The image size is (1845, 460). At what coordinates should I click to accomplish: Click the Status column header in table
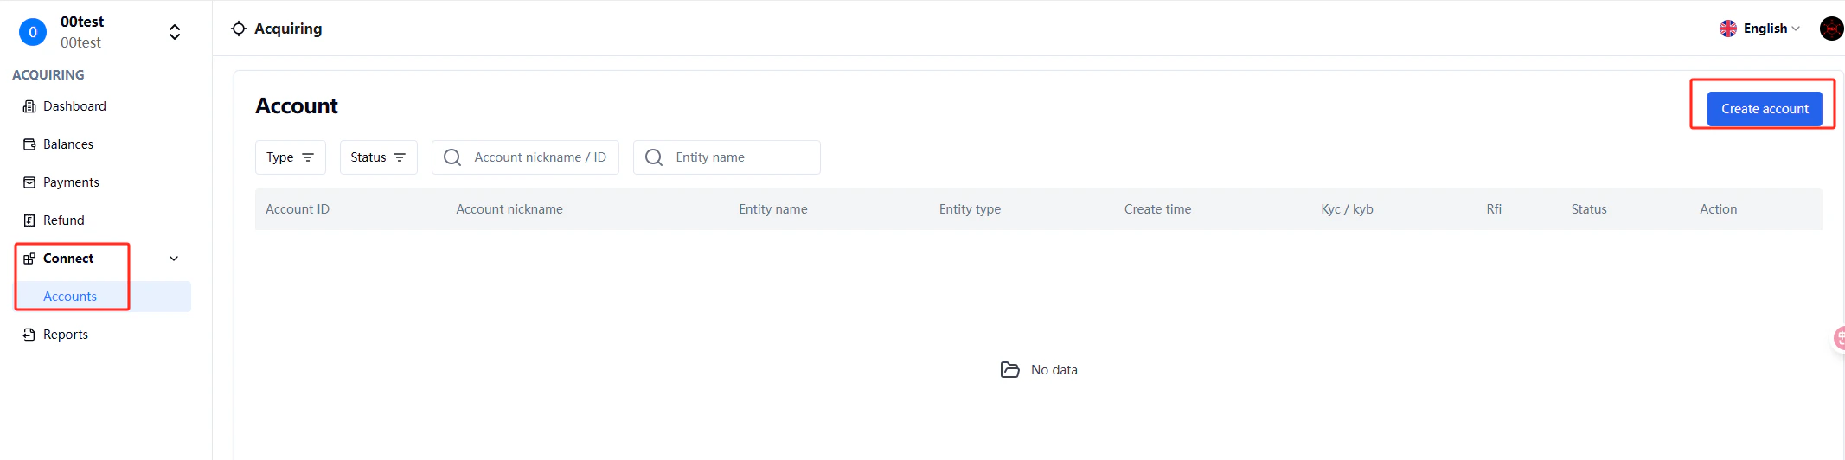tap(1589, 209)
